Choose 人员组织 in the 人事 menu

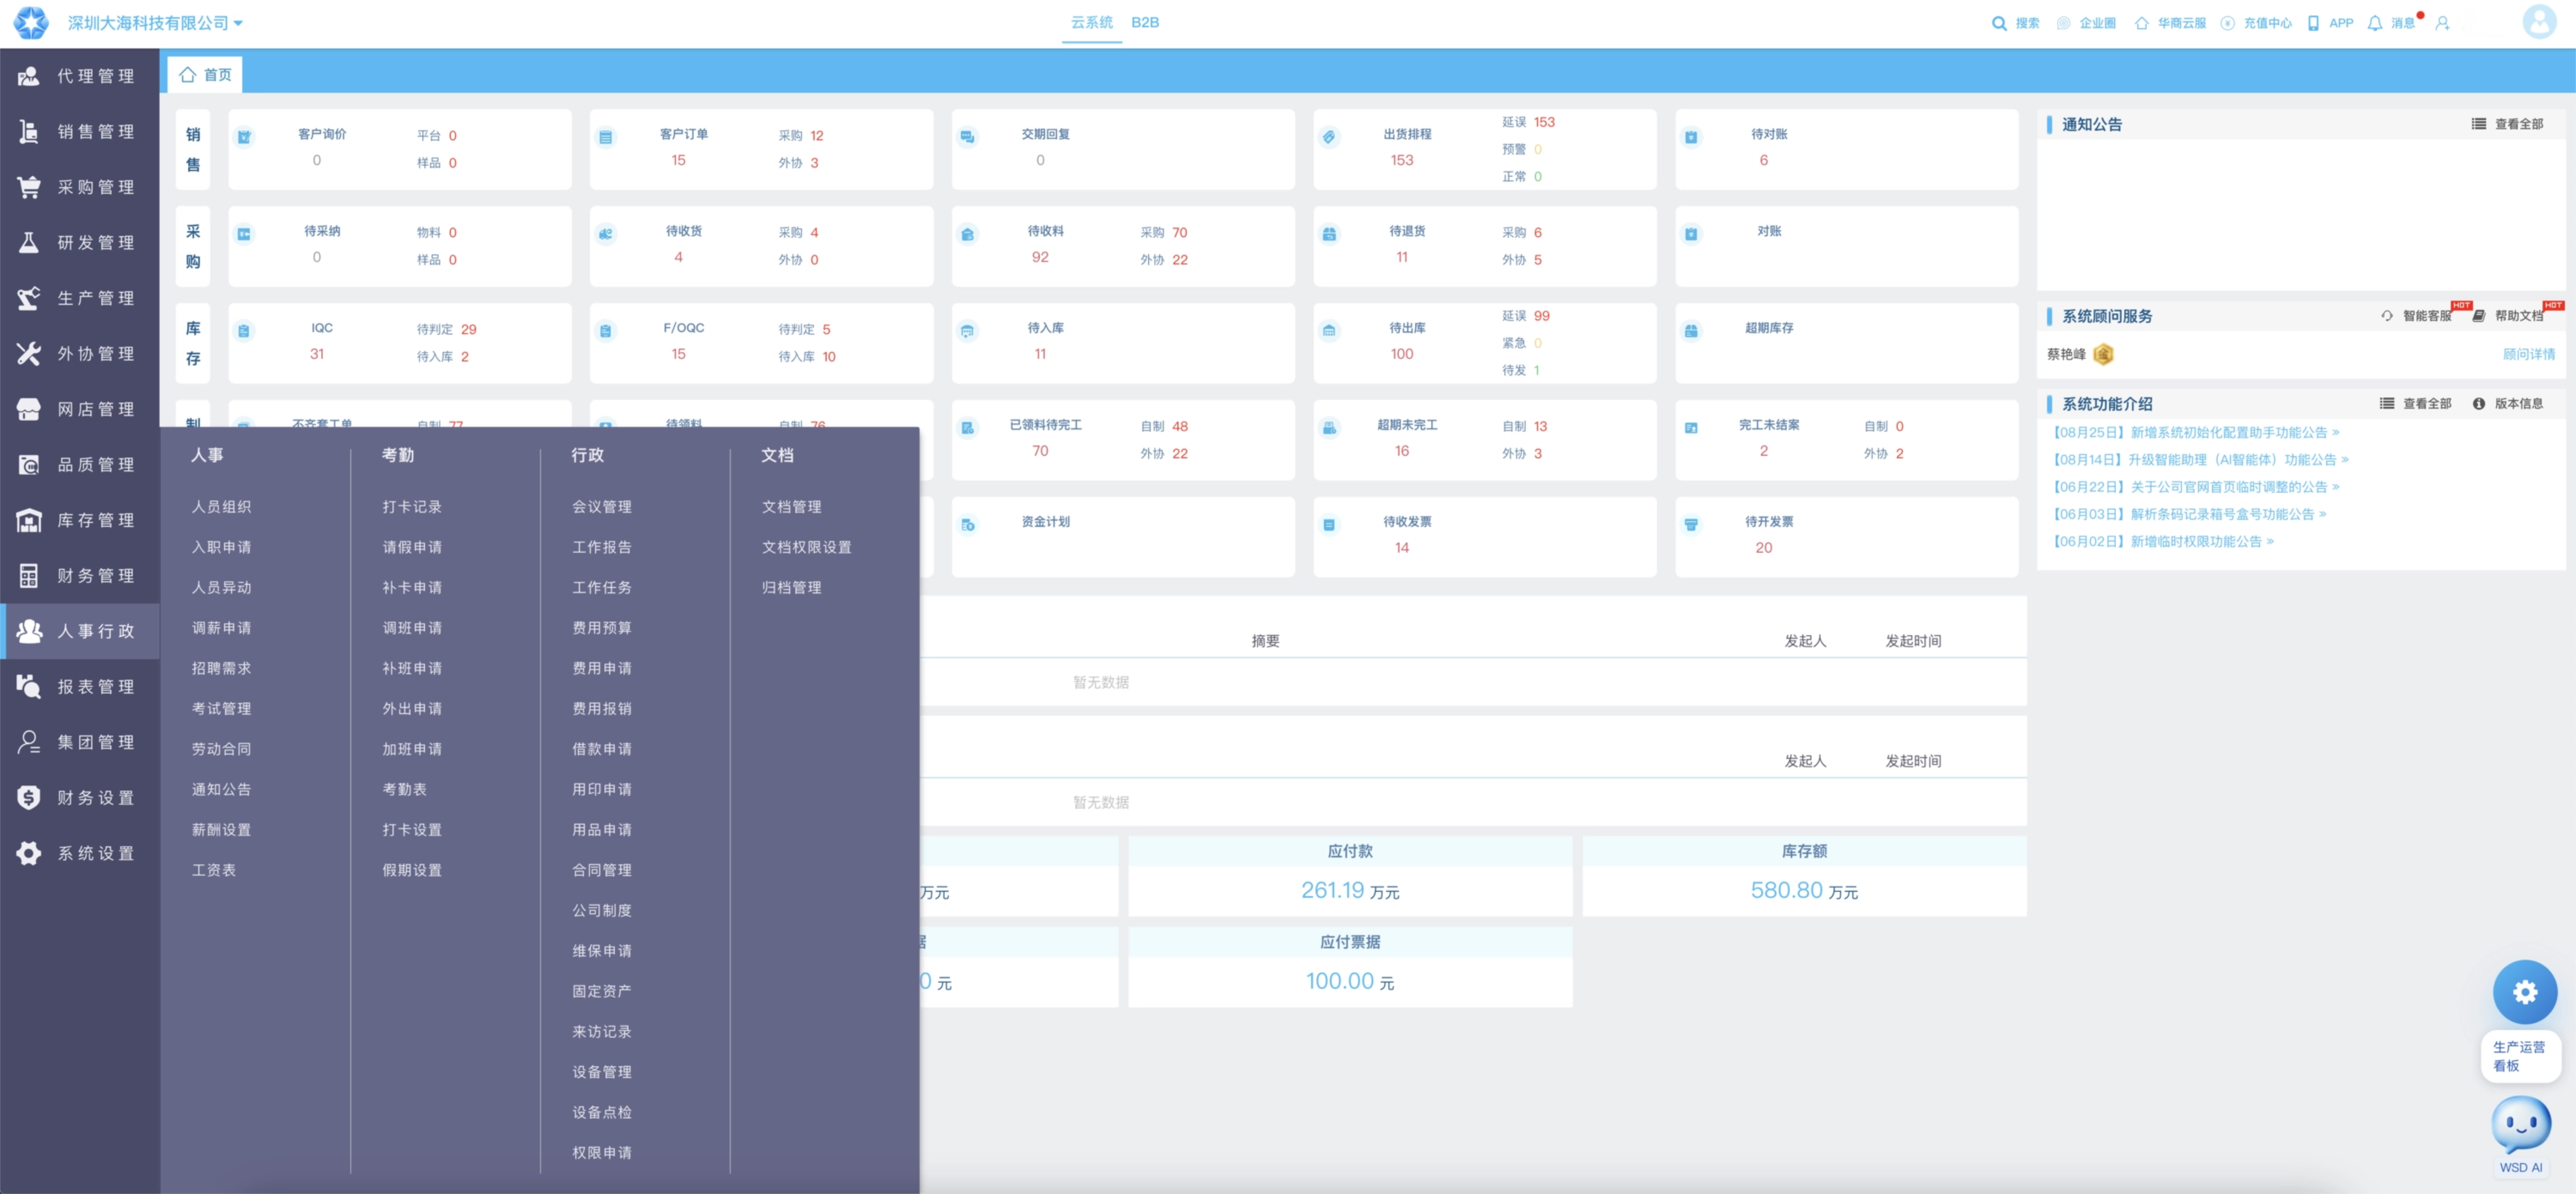pyautogui.click(x=222, y=507)
